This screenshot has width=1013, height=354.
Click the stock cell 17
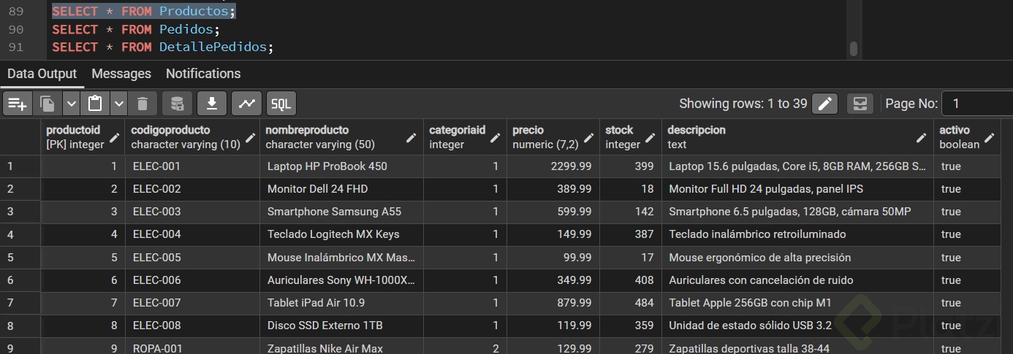[631, 258]
